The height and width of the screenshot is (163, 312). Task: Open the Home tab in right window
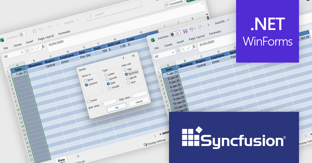coord(168,45)
